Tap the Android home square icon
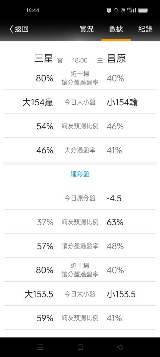The width and height of the screenshot is (160, 357). 80,347
